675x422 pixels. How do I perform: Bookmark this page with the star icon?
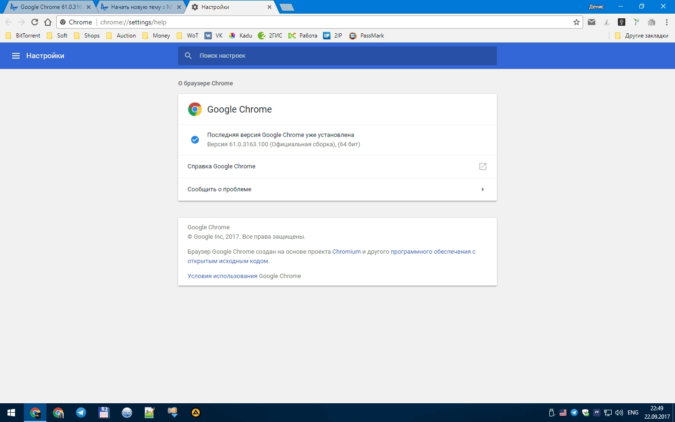tap(577, 22)
